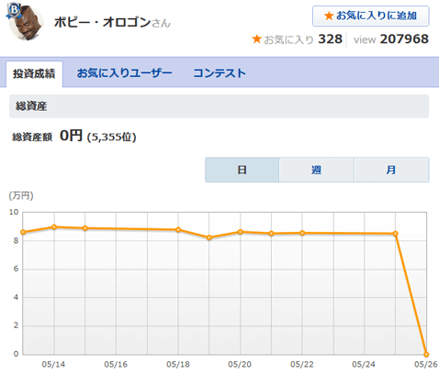
Task: Select the 日 daily chart view
Action: (242, 170)
